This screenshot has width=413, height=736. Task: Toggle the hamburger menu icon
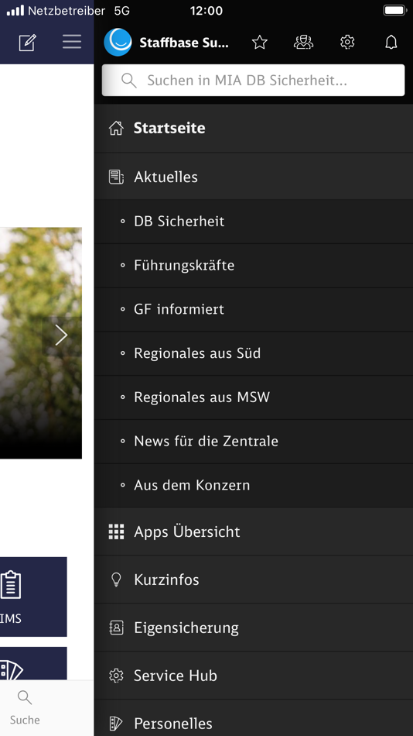pos(72,43)
